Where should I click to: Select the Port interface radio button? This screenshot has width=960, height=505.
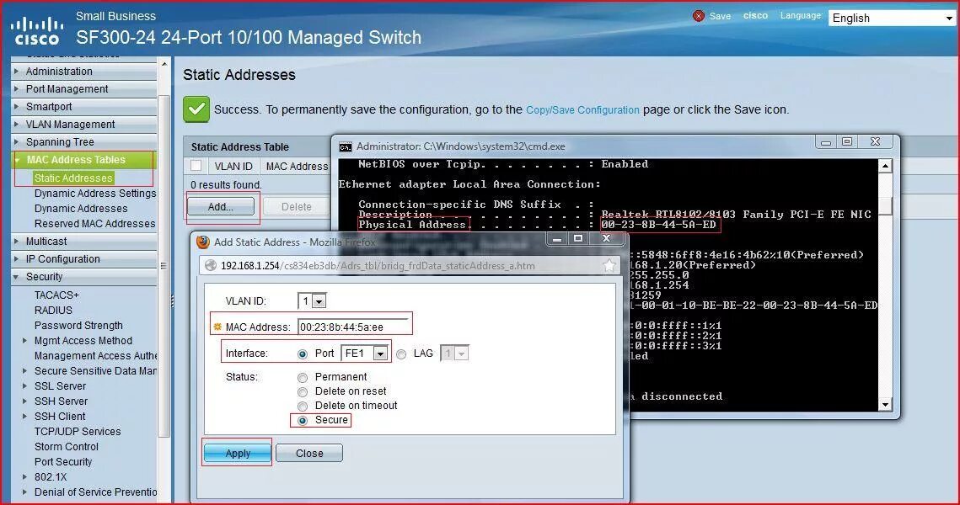[303, 354]
